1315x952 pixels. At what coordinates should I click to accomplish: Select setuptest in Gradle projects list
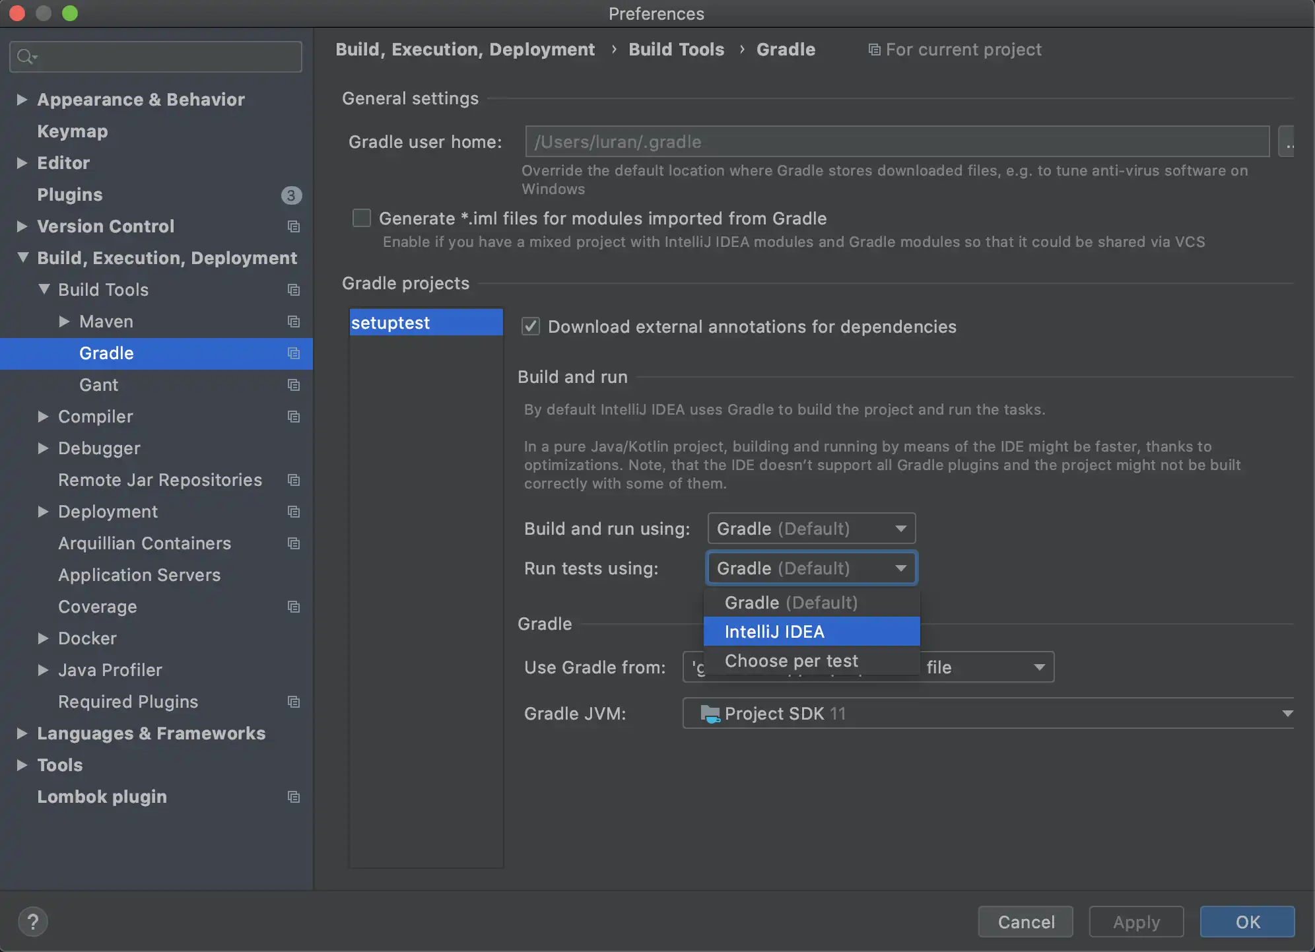click(426, 323)
